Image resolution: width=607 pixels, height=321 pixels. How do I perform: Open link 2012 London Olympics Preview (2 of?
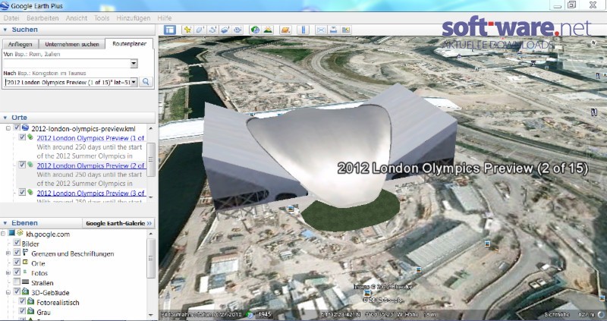pos(90,165)
